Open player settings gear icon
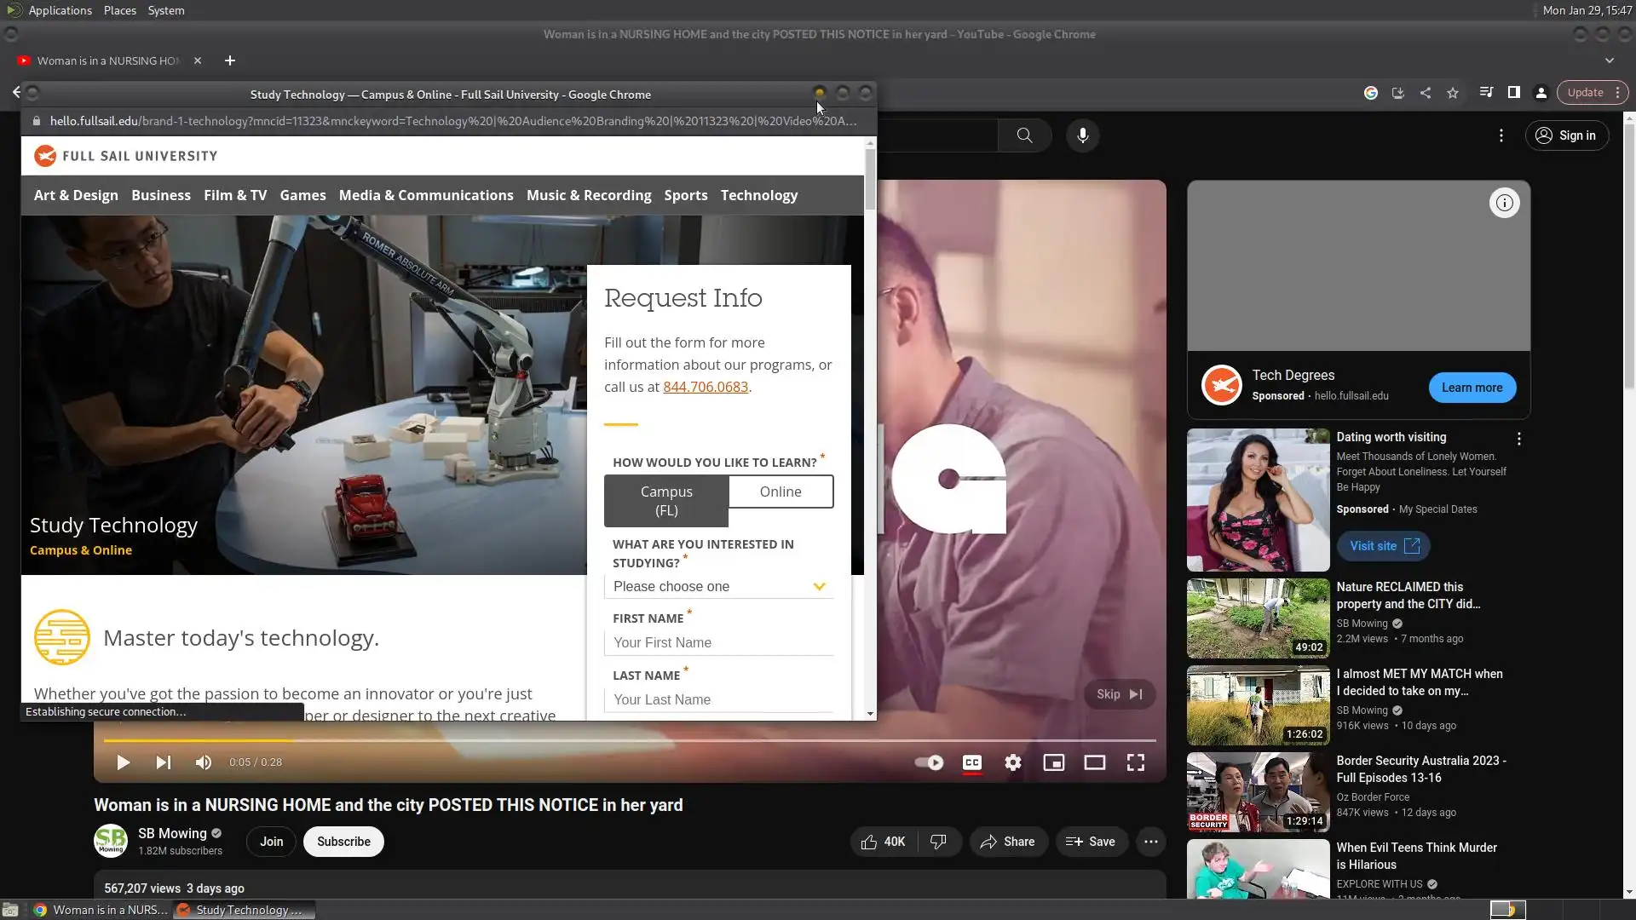 coord(1012,762)
